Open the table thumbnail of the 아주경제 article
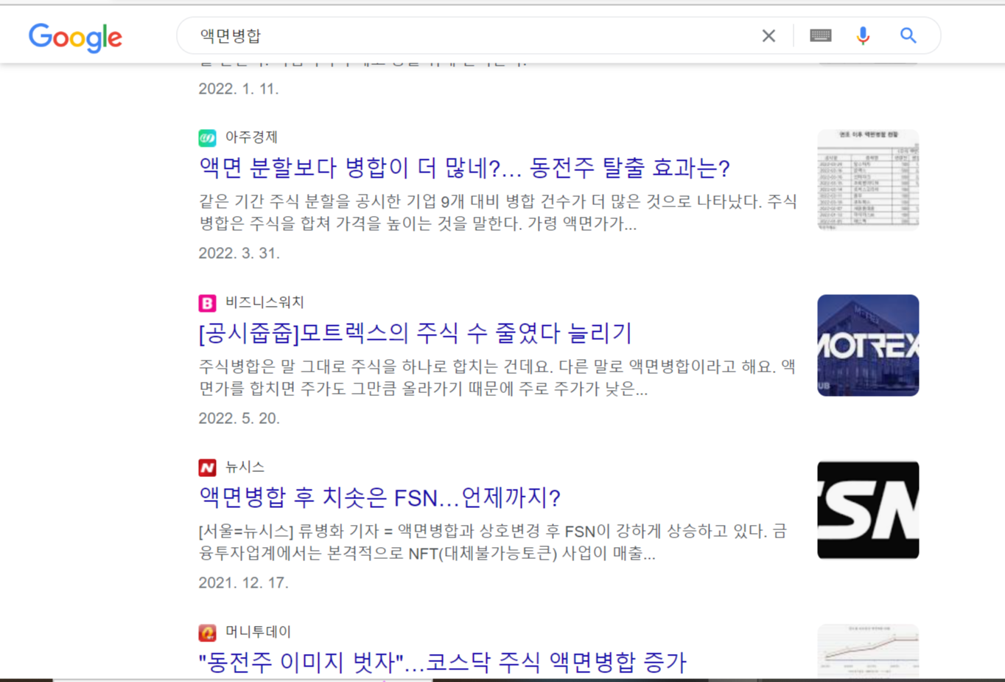Image resolution: width=1005 pixels, height=682 pixels. (x=868, y=180)
